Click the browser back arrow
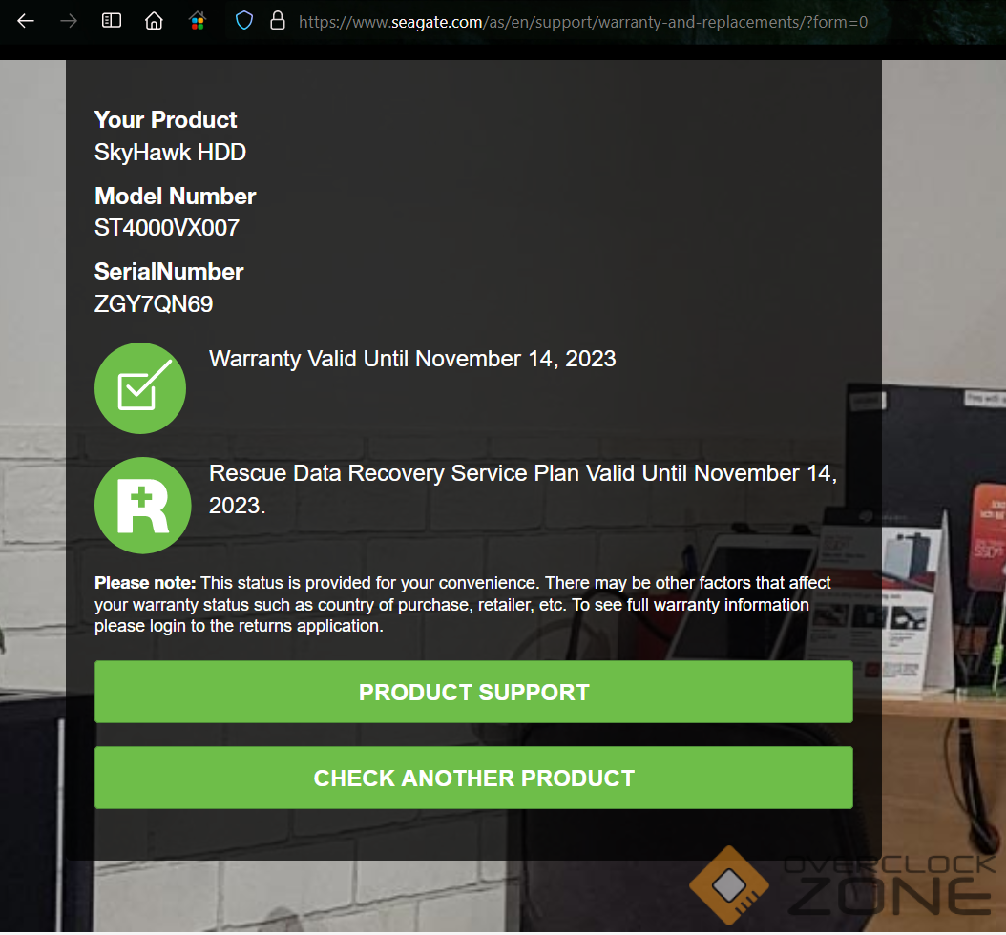 click(x=26, y=21)
